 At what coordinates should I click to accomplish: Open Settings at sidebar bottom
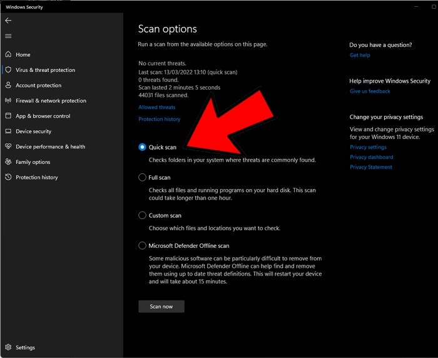click(x=25, y=347)
